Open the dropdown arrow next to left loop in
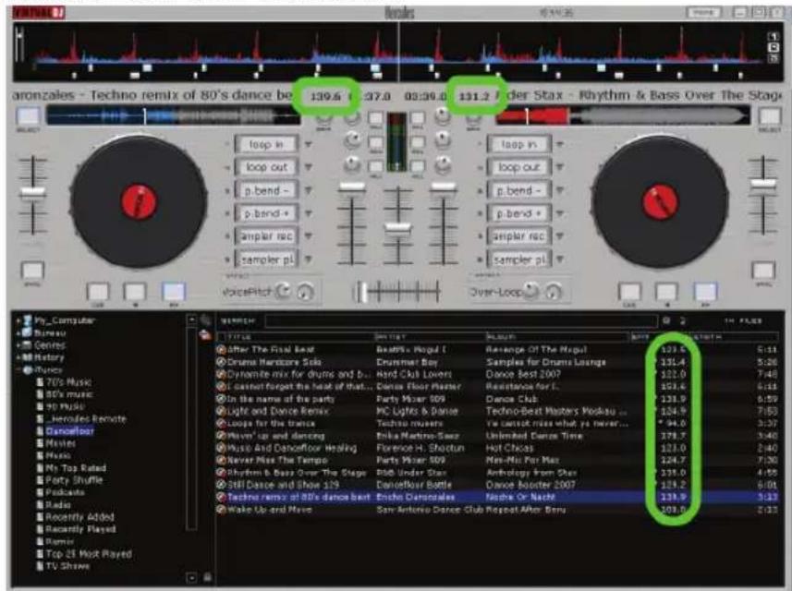The width and height of the screenshot is (792, 591). [x=308, y=144]
